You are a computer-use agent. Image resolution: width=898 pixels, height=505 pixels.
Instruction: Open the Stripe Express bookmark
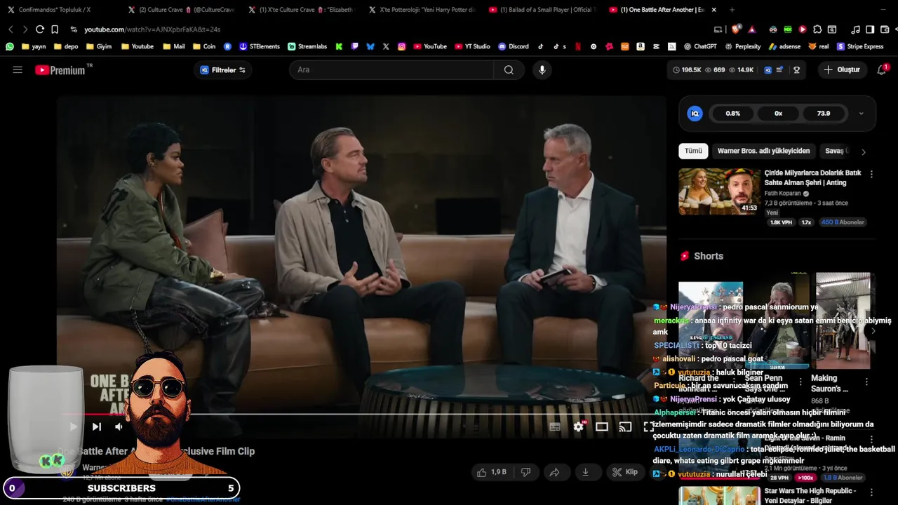pos(860,46)
